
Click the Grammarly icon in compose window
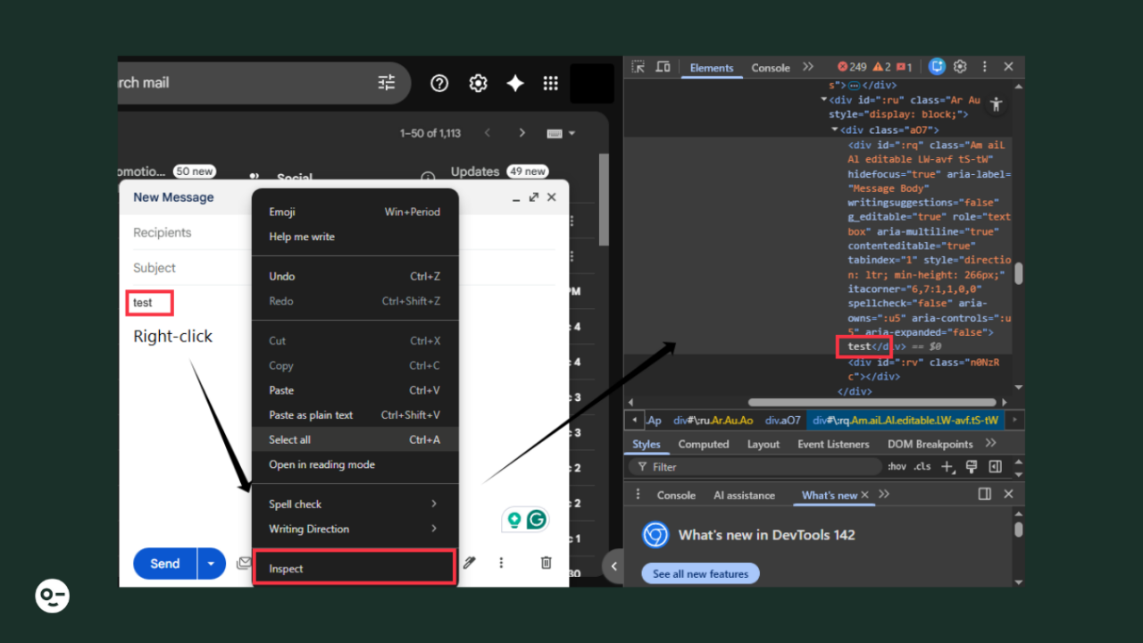click(537, 520)
